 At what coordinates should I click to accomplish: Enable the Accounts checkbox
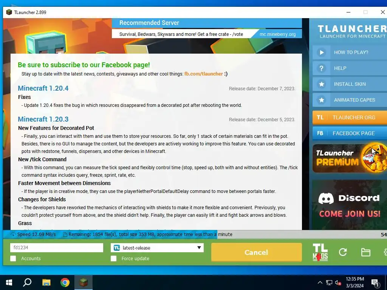point(13,258)
